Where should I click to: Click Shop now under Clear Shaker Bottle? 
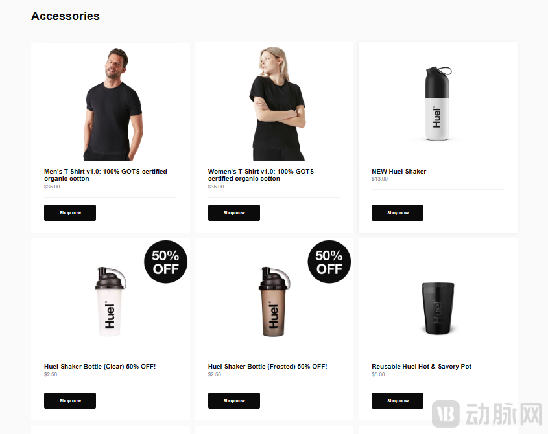pyautogui.click(x=70, y=400)
